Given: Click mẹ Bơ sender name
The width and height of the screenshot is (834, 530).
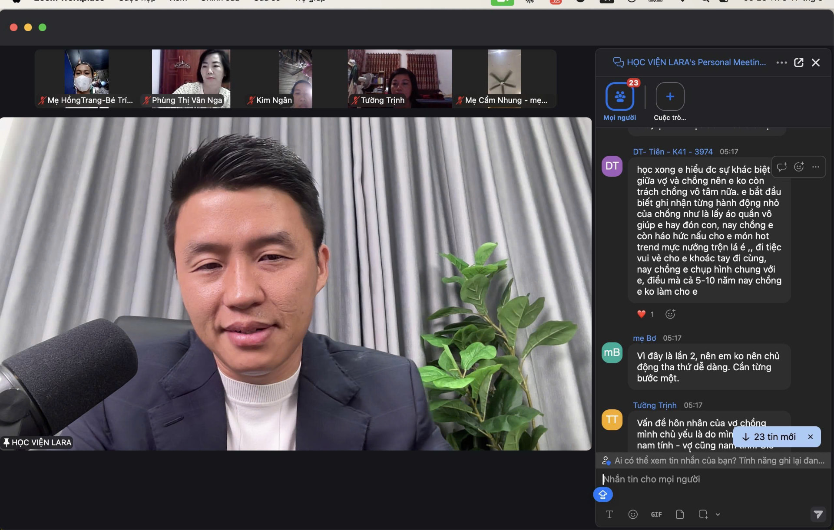Looking at the screenshot, I should click(x=644, y=338).
